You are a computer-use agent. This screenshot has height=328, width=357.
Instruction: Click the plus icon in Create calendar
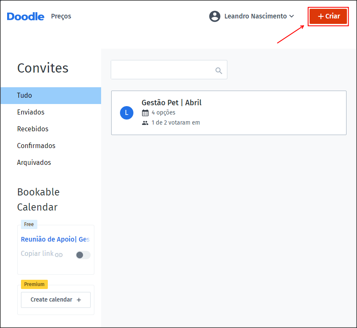(79, 300)
